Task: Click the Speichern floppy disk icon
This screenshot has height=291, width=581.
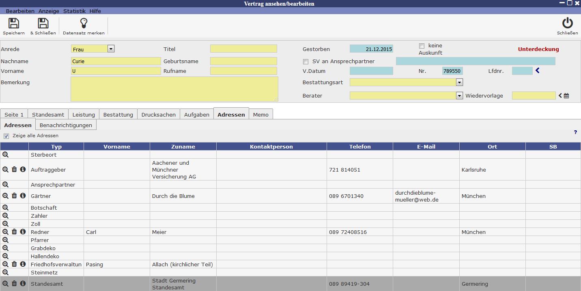Action: pos(14,23)
